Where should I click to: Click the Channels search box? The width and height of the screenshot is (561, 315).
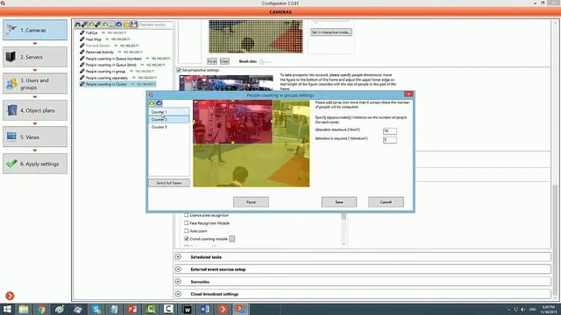point(155,24)
